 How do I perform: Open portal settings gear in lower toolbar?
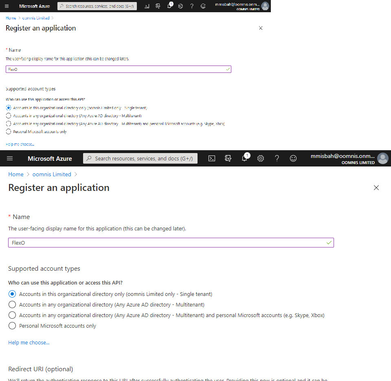261,158
